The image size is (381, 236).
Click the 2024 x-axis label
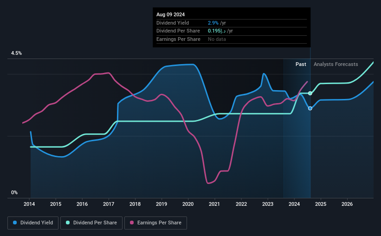tap(294, 204)
